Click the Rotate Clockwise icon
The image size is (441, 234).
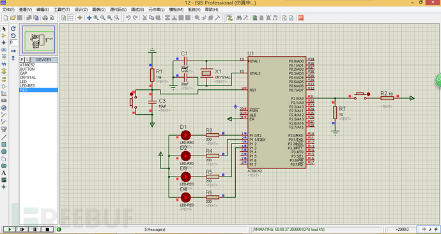(x=13, y=29)
